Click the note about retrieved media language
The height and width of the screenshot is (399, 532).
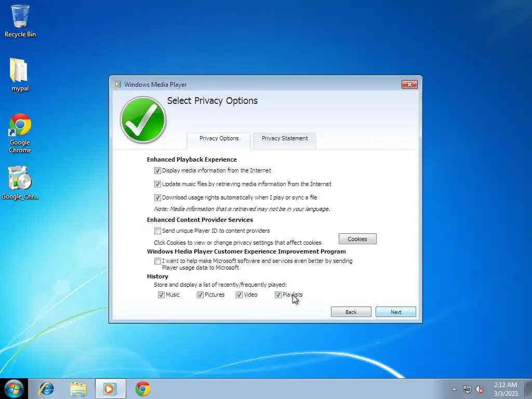242,209
